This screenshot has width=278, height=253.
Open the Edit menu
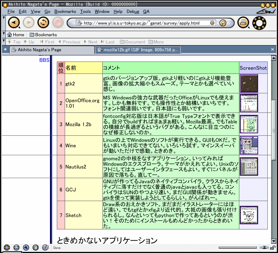(x=23, y=12)
